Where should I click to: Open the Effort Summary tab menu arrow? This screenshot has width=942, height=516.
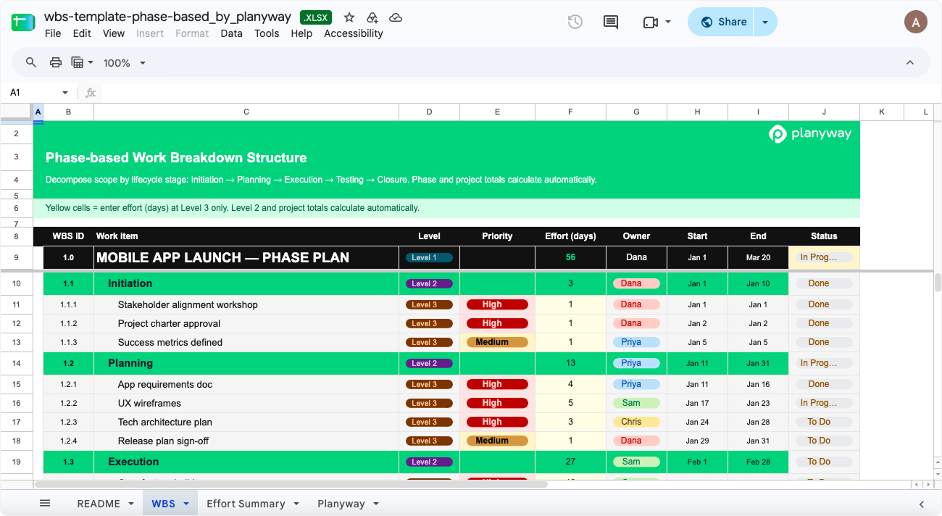296,504
